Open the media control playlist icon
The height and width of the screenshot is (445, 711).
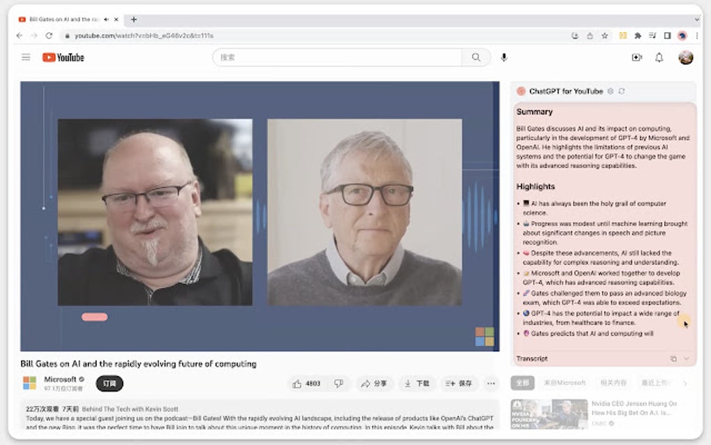click(x=652, y=36)
